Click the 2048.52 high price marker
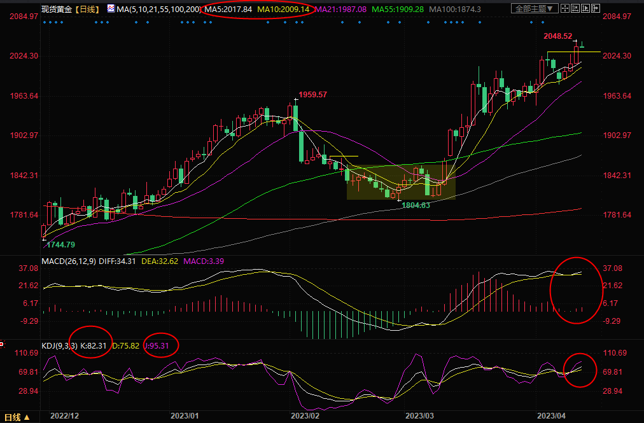 557,37
